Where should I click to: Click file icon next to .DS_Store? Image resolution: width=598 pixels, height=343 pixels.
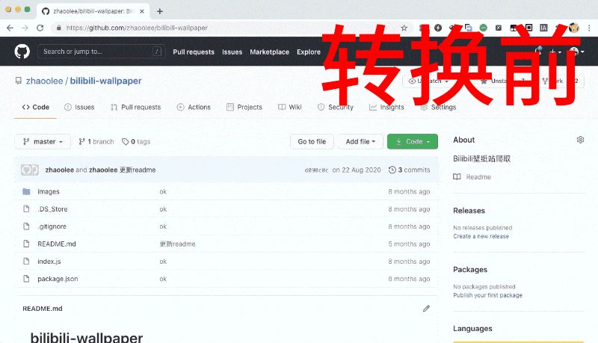(x=26, y=208)
